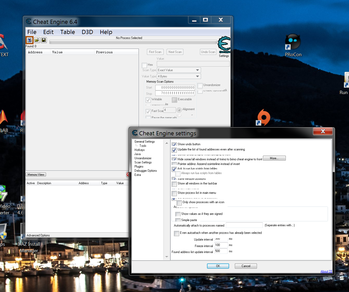
Task: Click the scan progress bar
Action: (133, 42)
